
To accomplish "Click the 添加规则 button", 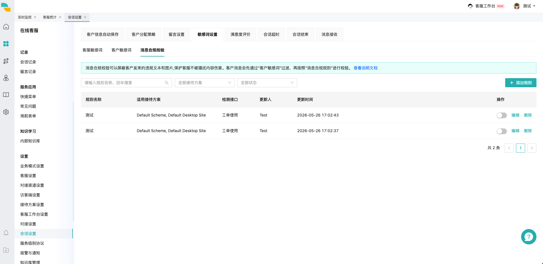I will [x=521, y=83].
